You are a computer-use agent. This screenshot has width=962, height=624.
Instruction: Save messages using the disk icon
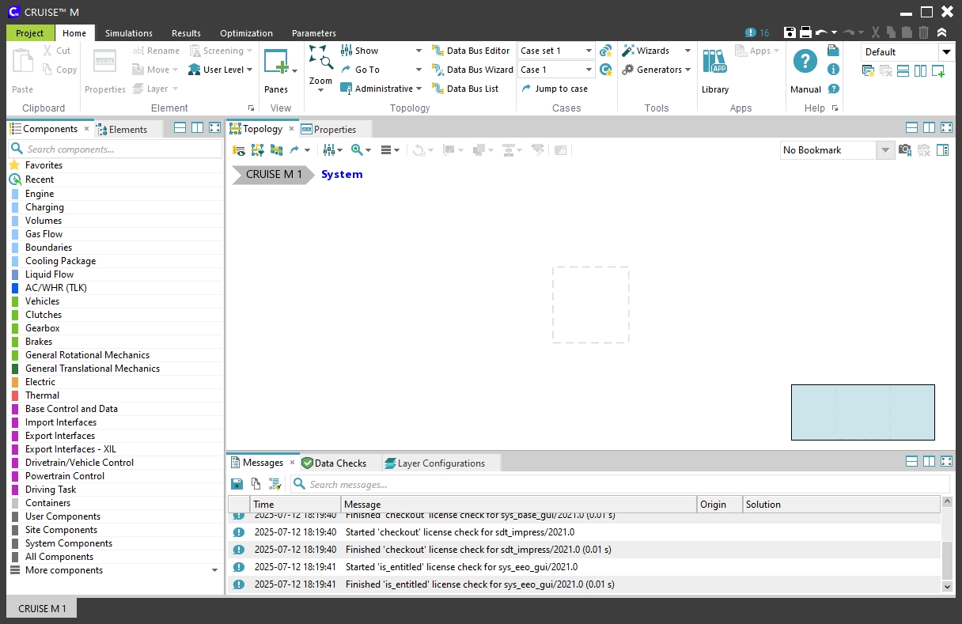[x=237, y=484]
